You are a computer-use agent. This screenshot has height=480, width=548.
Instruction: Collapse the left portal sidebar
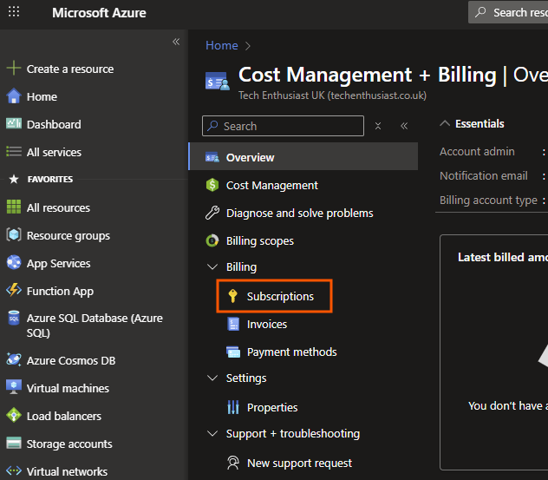176,42
